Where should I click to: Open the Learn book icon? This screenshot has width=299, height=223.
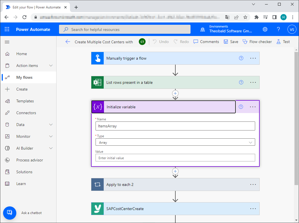pyautogui.click(x=7, y=184)
